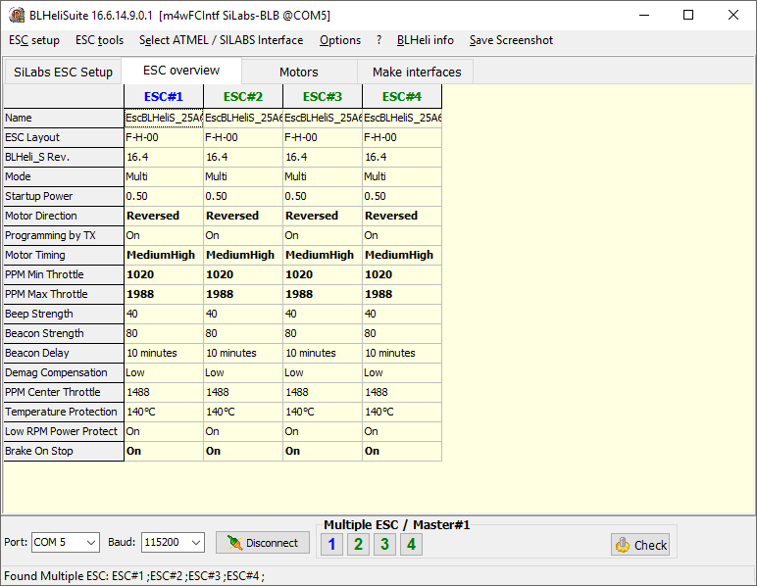Open the Options menu
This screenshot has width=757, height=586.
[x=340, y=40]
